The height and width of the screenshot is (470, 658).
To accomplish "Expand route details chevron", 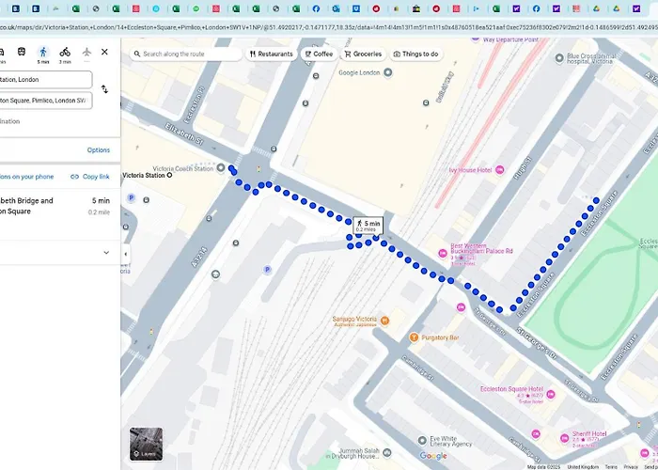I will (x=106, y=253).
